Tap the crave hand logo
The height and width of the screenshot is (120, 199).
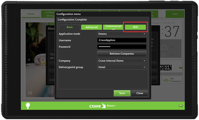pyautogui.click(x=104, y=106)
